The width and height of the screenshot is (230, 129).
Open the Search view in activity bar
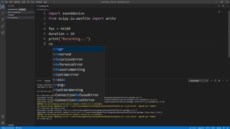(3, 13)
